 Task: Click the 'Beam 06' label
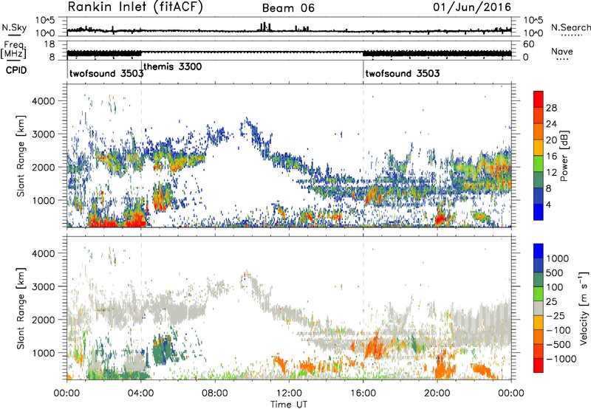[x=288, y=8]
